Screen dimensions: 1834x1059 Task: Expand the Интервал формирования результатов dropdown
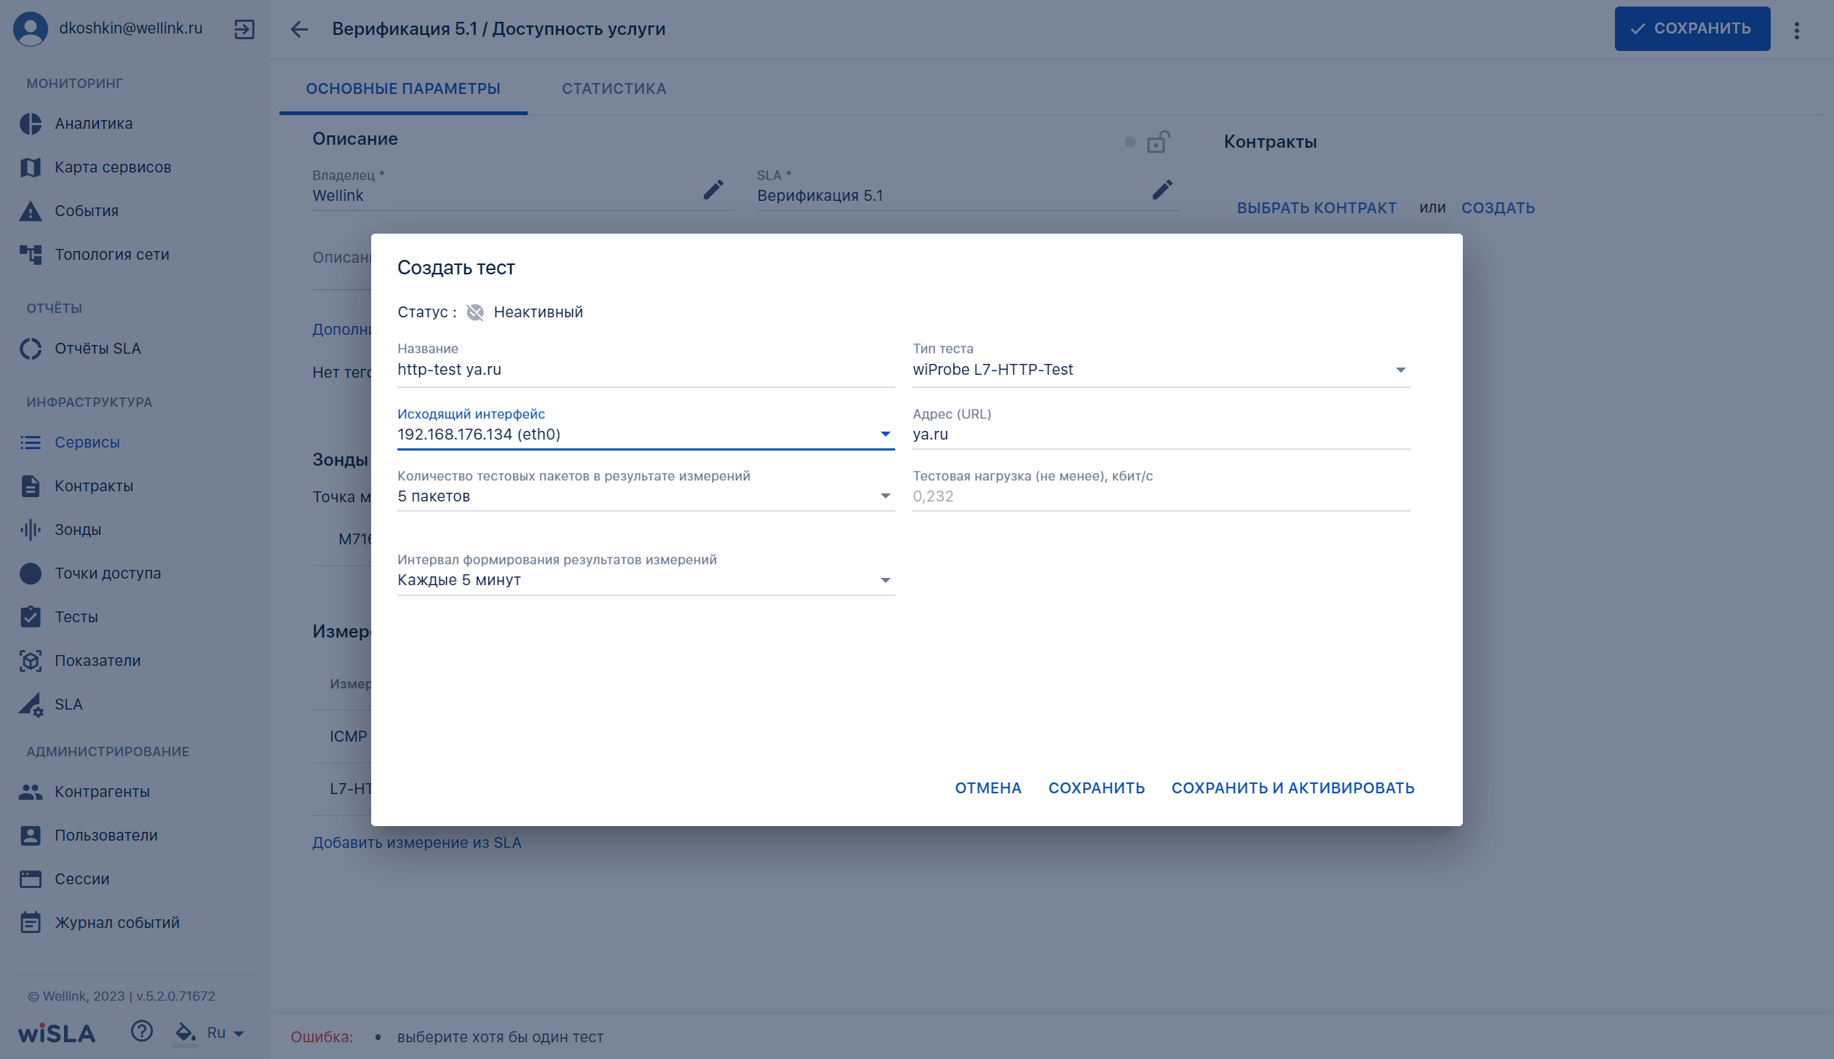tap(646, 580)
